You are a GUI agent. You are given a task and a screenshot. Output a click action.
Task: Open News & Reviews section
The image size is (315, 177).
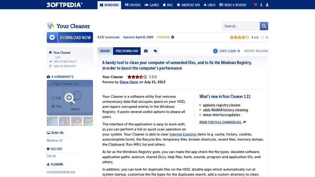232,5
